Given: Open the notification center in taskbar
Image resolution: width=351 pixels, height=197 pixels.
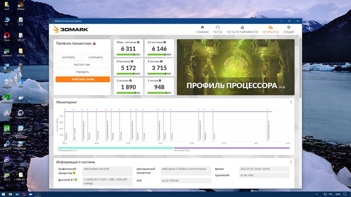Looking at the screenshot, I should point(345,194).
